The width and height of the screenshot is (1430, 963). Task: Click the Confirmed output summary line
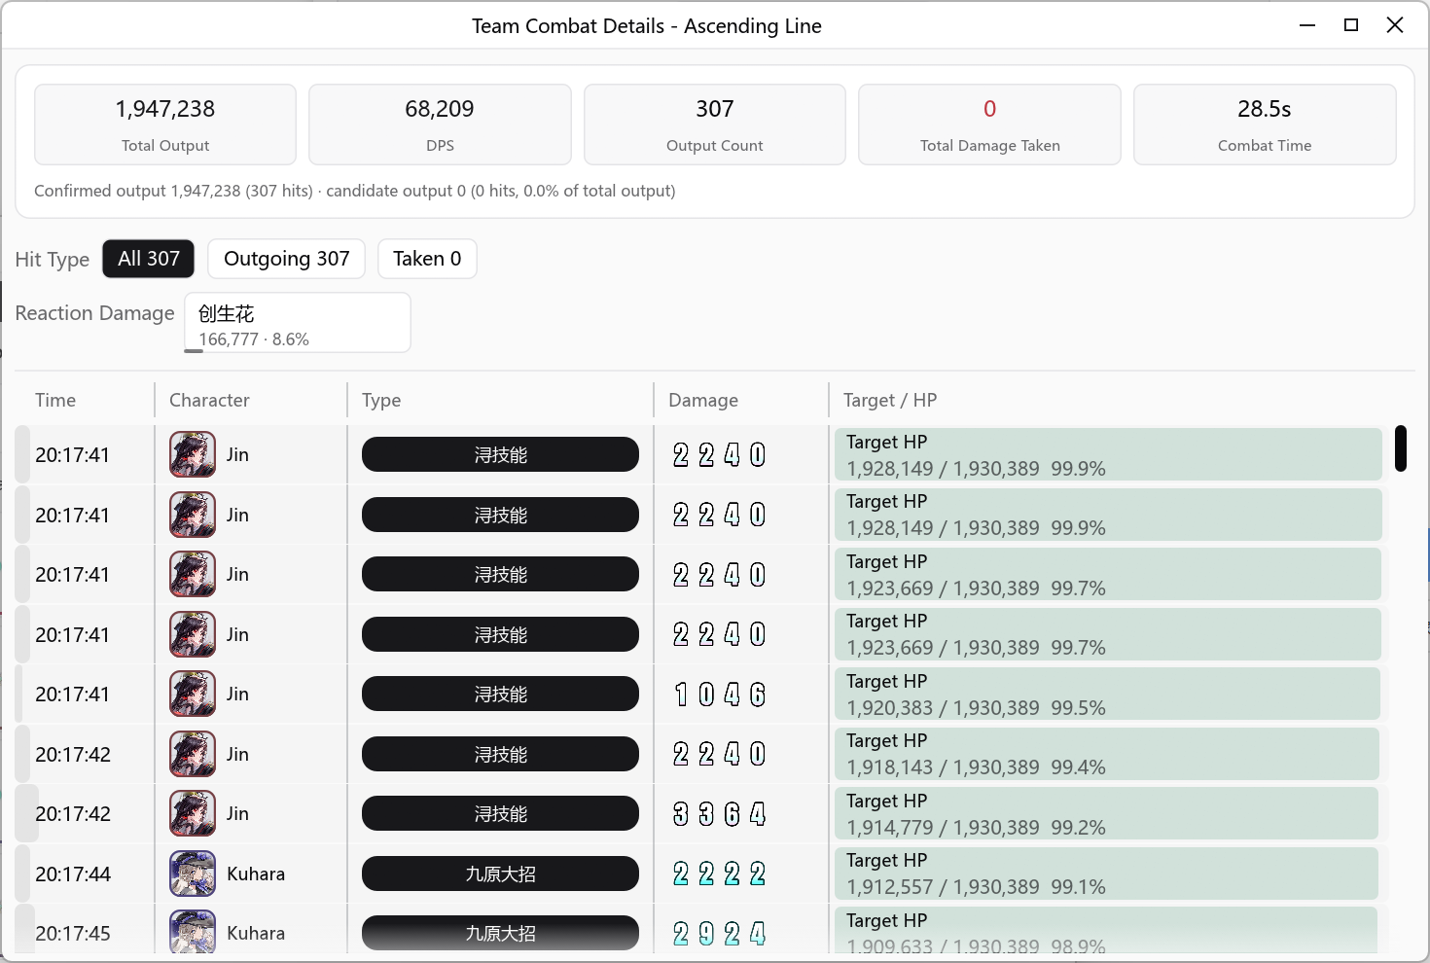pyautogui.click(x=355, y=191)
